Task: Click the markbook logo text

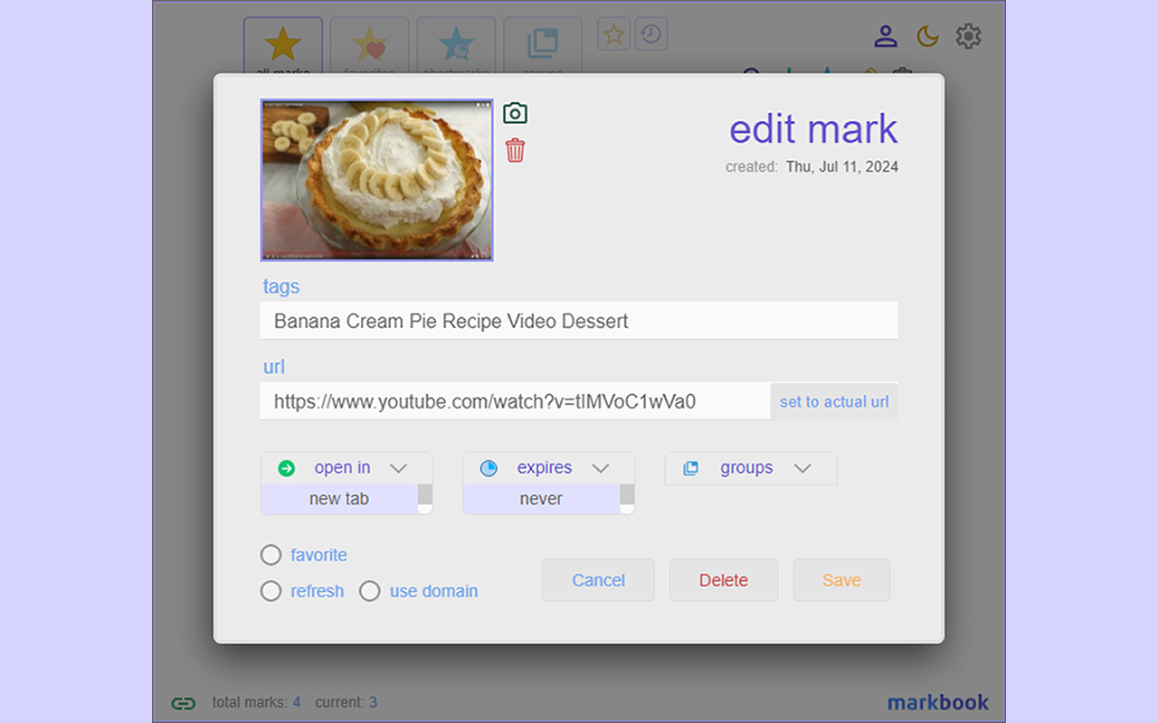Action: coord(938,702)
